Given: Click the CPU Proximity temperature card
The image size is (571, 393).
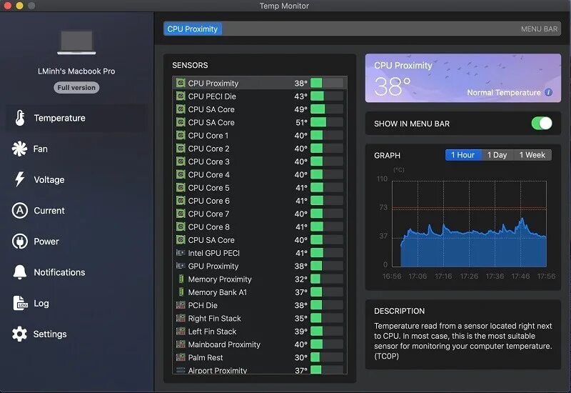Looking at the screenshot, I should pyautogui.click(x=463, y=78).
